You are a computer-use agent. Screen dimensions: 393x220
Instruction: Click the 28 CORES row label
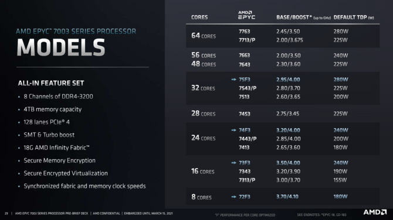click(x=204, y=114)
